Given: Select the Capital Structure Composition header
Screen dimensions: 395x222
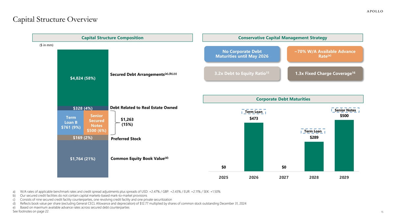Looking at the screenshot, I should point(112,38).
